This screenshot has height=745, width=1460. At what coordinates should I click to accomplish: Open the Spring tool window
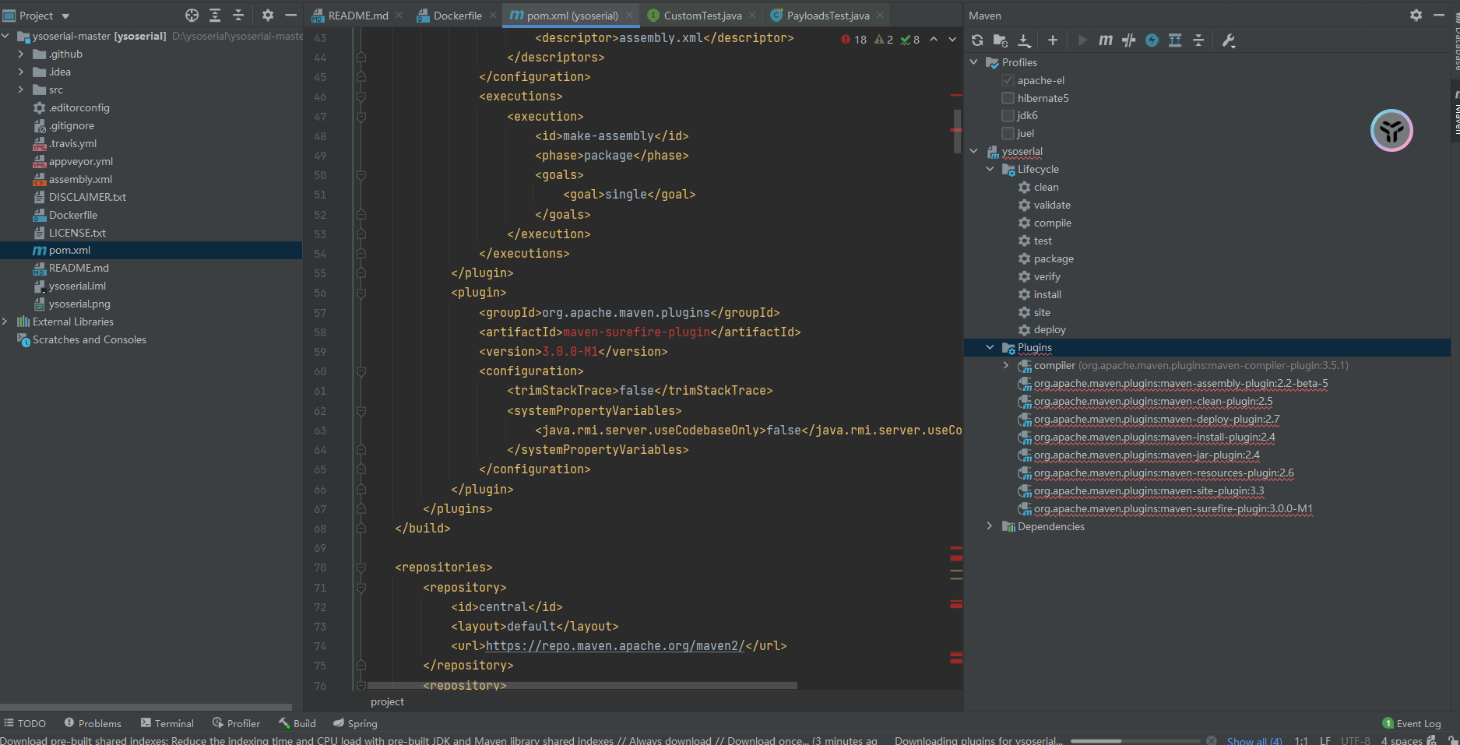point(355,723)
